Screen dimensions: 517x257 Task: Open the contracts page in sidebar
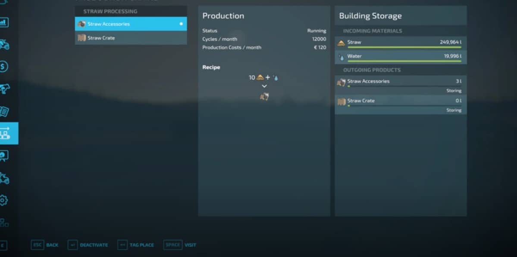(x=4, y=111)
